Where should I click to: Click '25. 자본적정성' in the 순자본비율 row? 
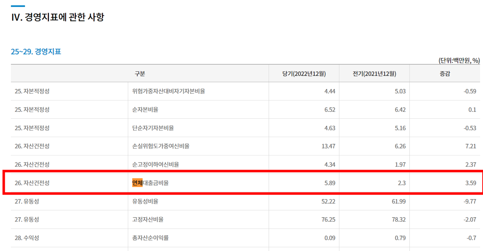point(32,110)
